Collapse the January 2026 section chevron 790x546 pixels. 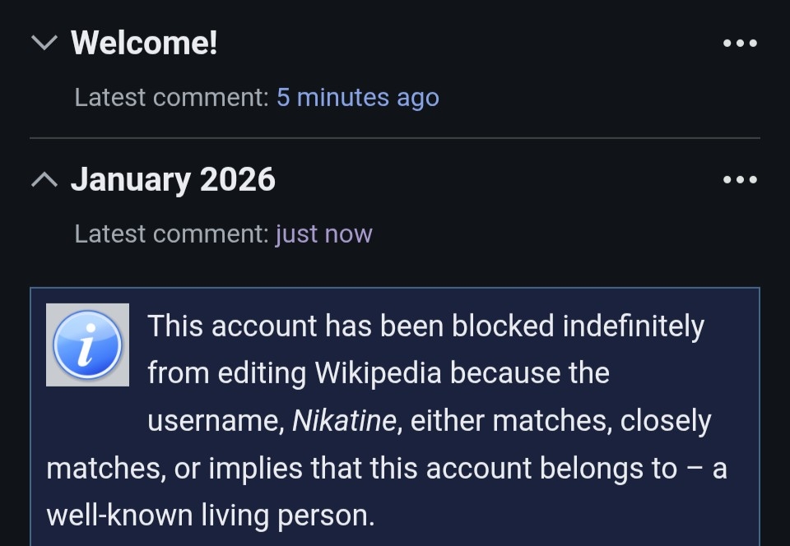click(44, 179)
